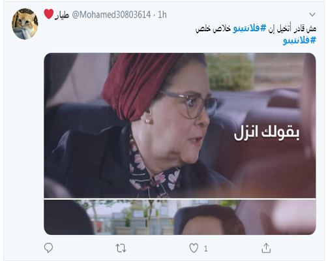Screen dimensions: 326x261
Task: Open the tweet via its 1h timestamp
Action: pos(162,15)
